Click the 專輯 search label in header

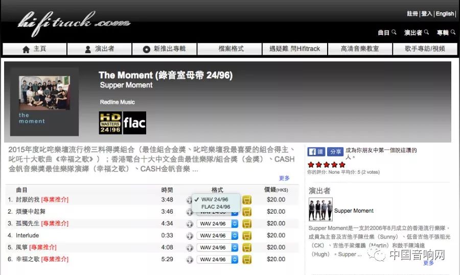[443, 33]
